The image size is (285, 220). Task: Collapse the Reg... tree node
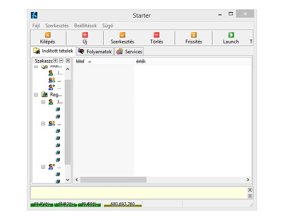[36, 95]
